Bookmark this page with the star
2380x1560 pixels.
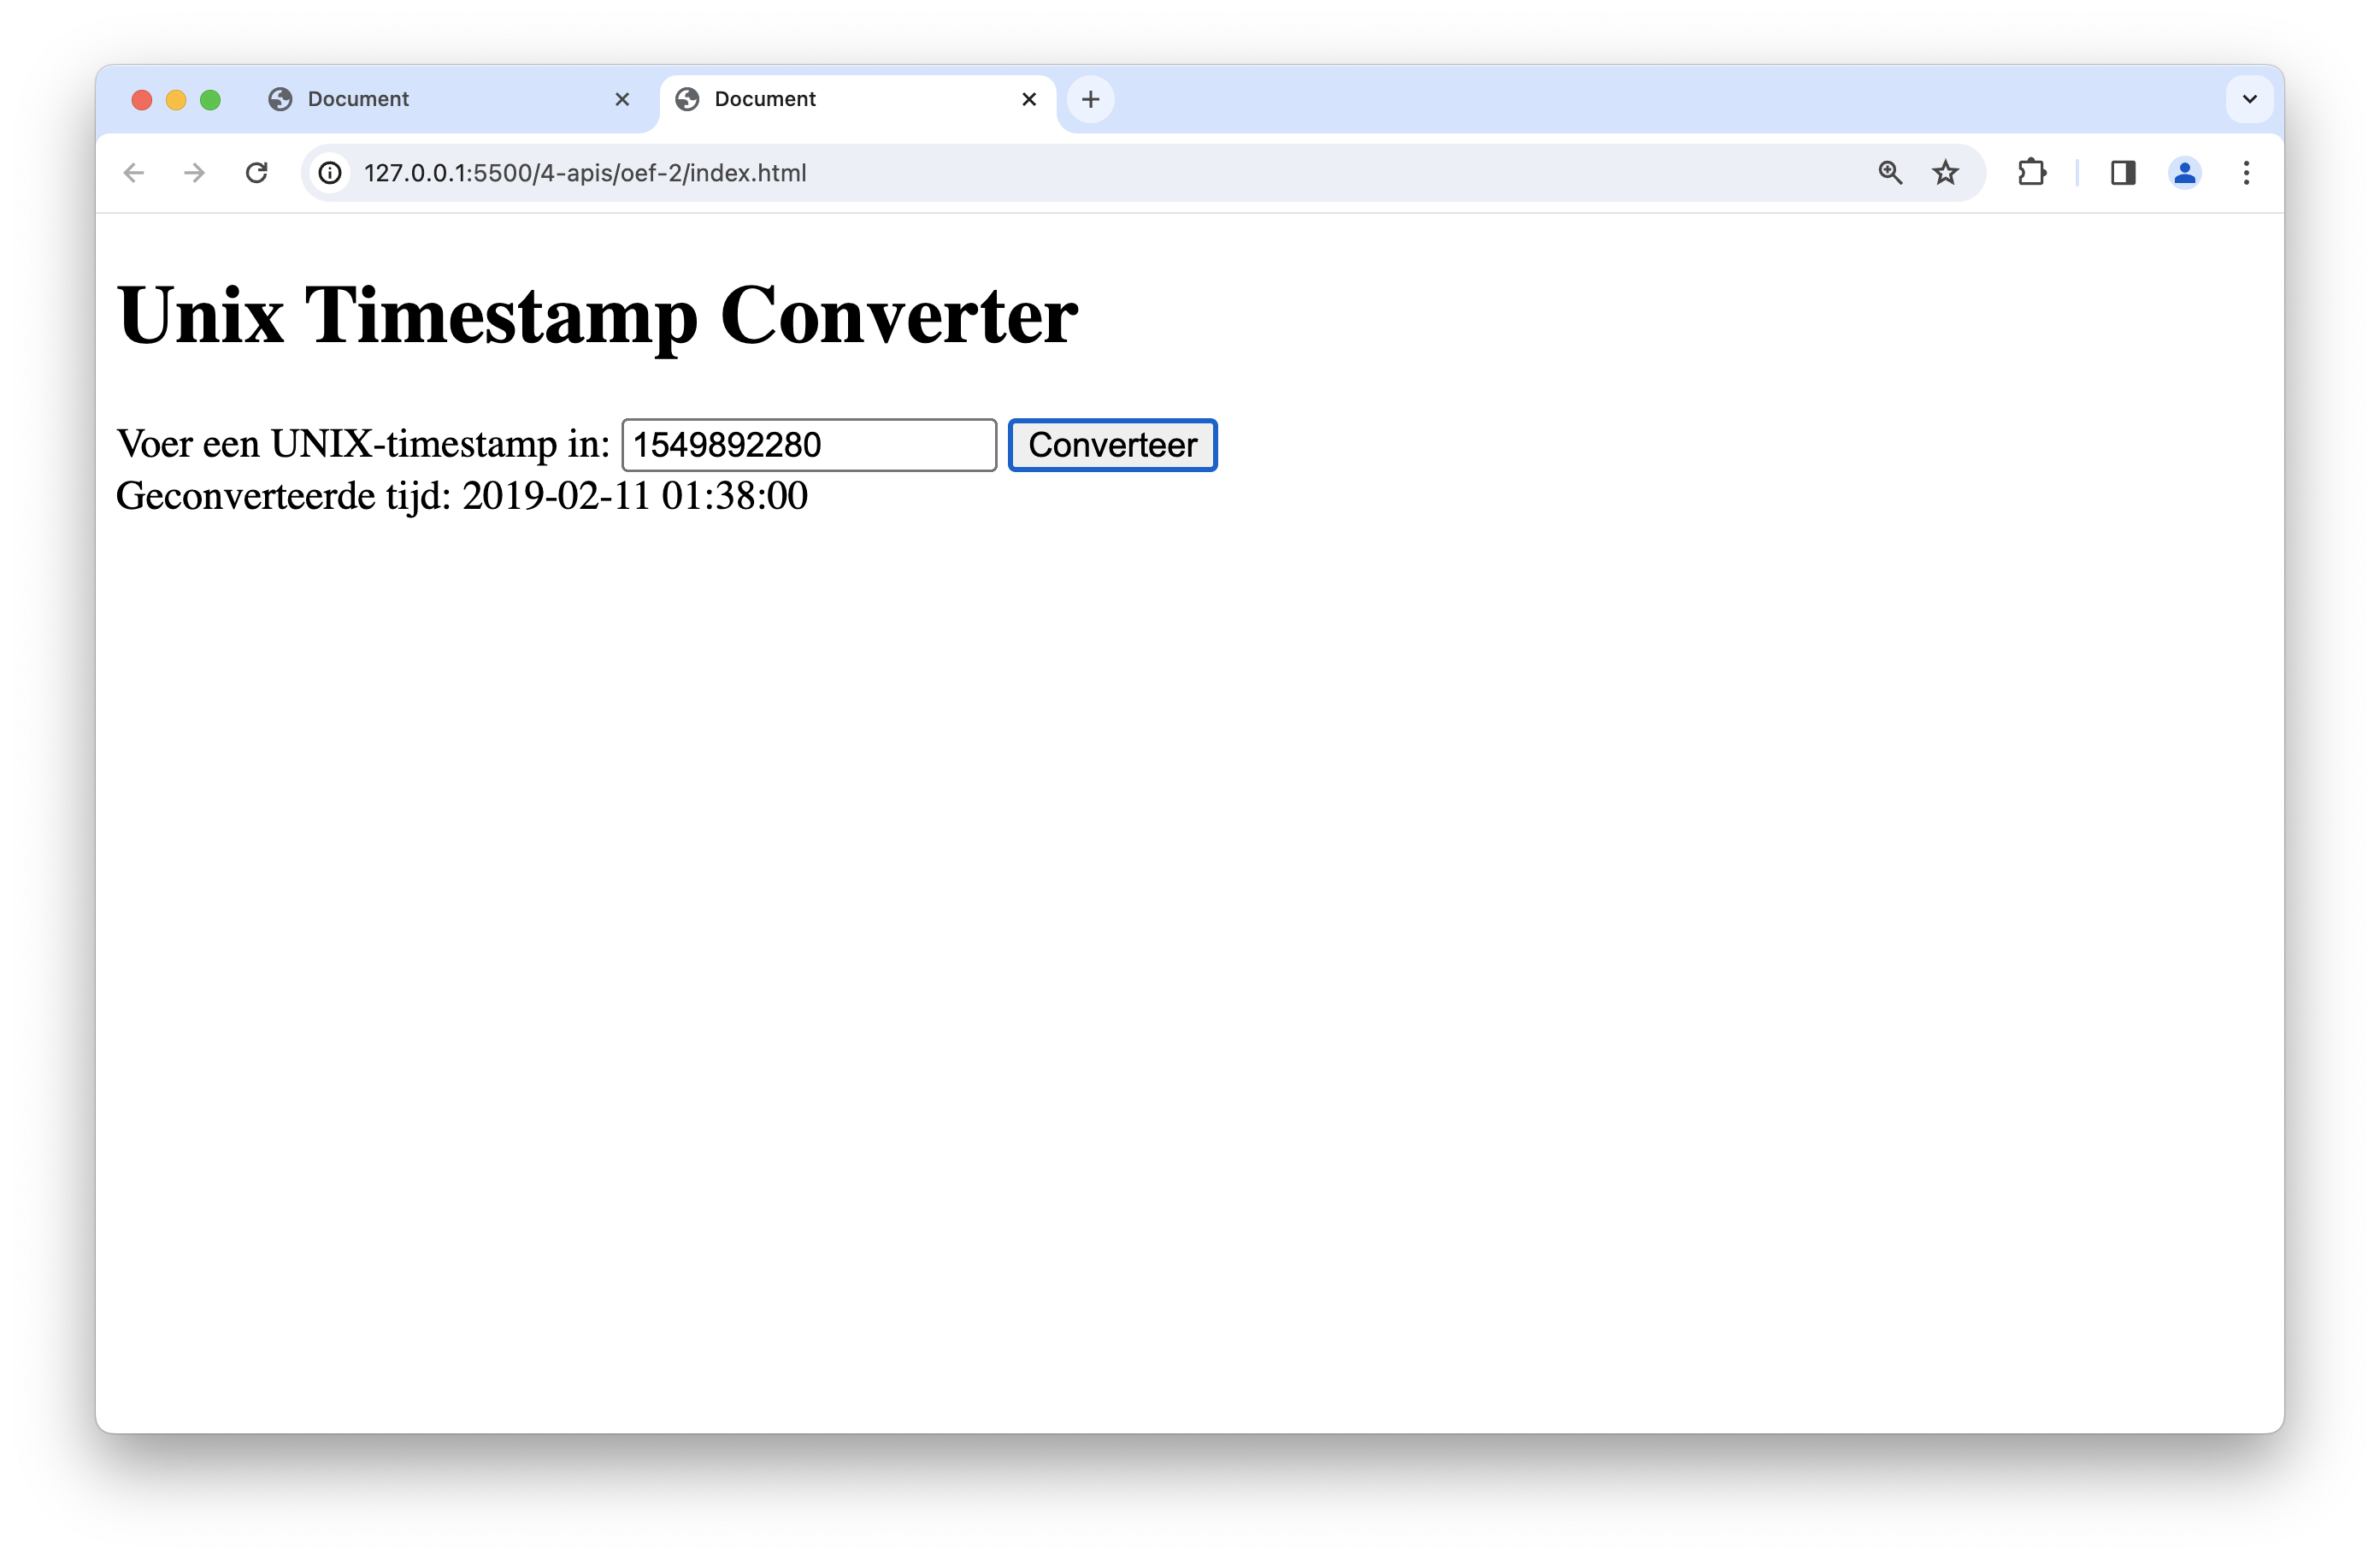pyautogui.click(x=1945, y=173)
